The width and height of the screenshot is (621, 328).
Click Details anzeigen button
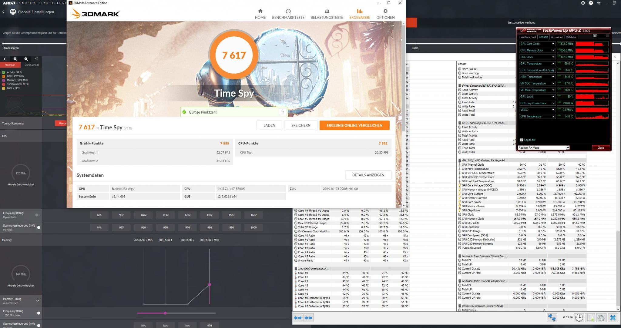tap(368, 175)
